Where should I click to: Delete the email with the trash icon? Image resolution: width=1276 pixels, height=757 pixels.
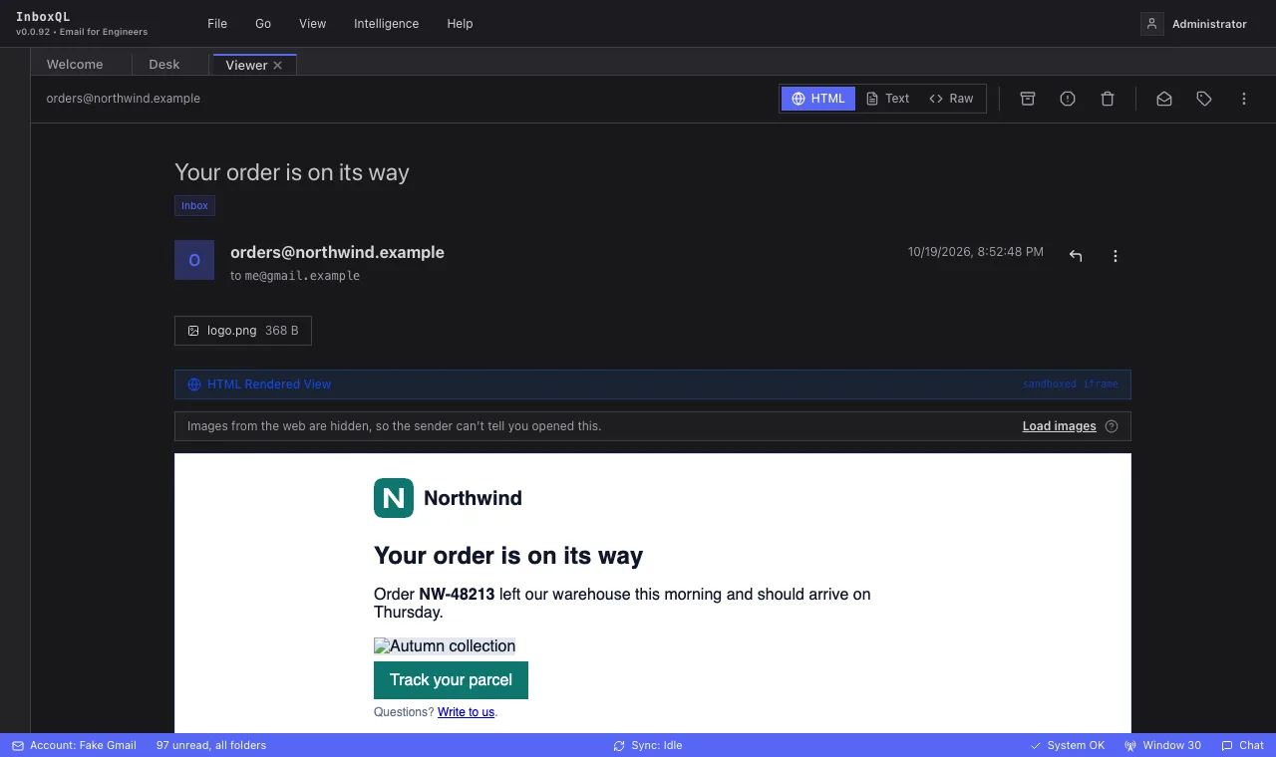point(1108,99)
